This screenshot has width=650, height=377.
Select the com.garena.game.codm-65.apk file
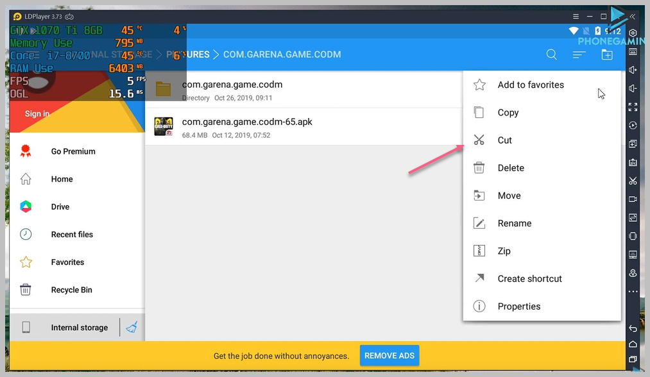(x=304, y=127)
